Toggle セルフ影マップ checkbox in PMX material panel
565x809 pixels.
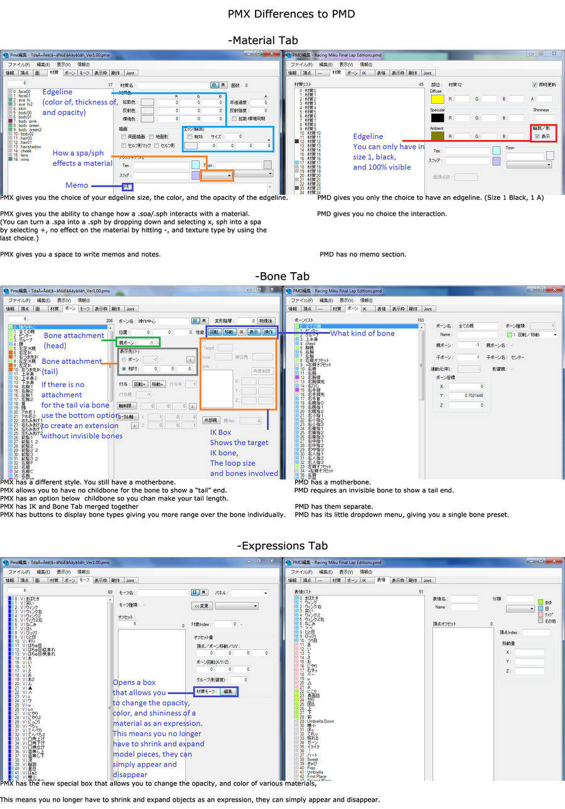(x=124, y=145)
